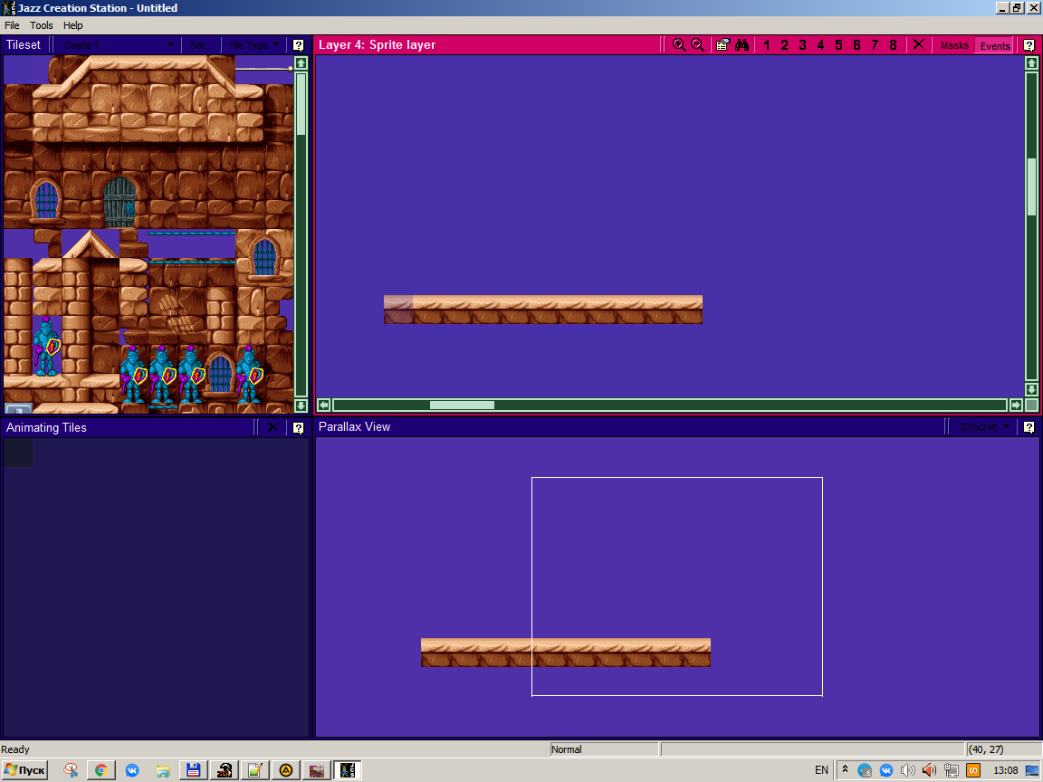Open the Tools menu
The height and width of the screenshot is (782, 1043).
click(42, 25)
